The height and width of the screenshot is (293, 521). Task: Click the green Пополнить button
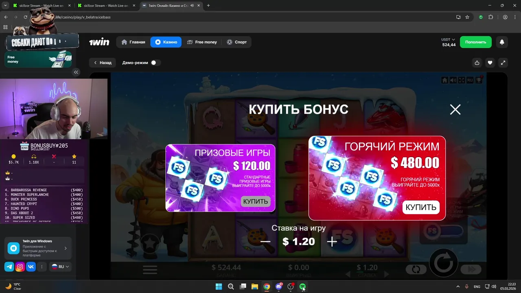click(475, 42)
